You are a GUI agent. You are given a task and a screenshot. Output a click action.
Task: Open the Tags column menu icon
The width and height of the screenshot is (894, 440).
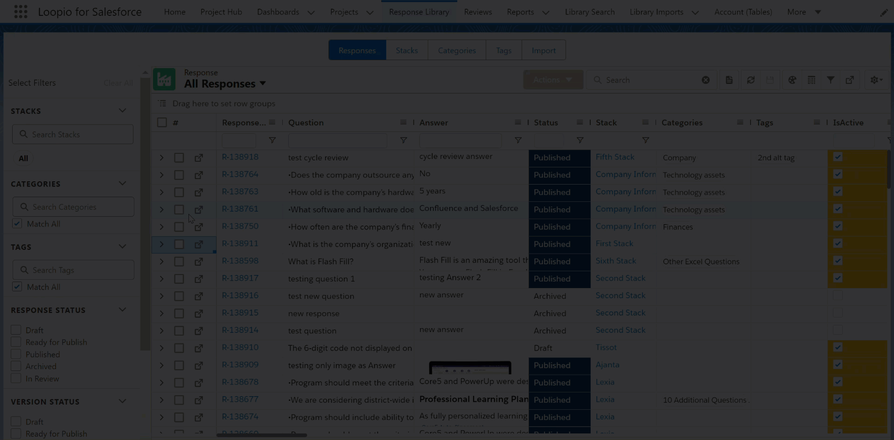pos(817,123)
